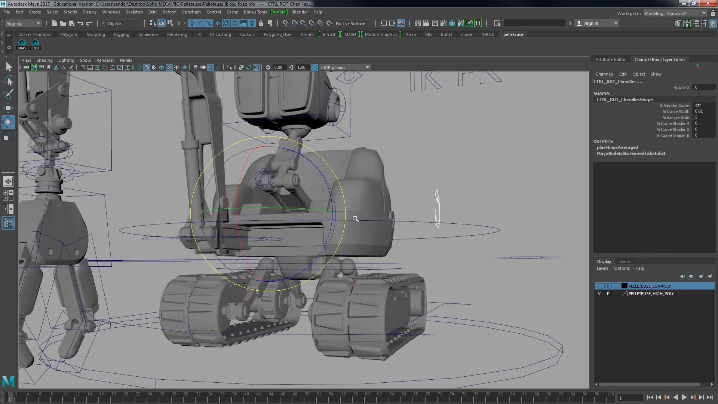Toggle visibility box of PELLETEUSE_LOWPOLY layer
718x404 pixels.
tap(599, 286)
